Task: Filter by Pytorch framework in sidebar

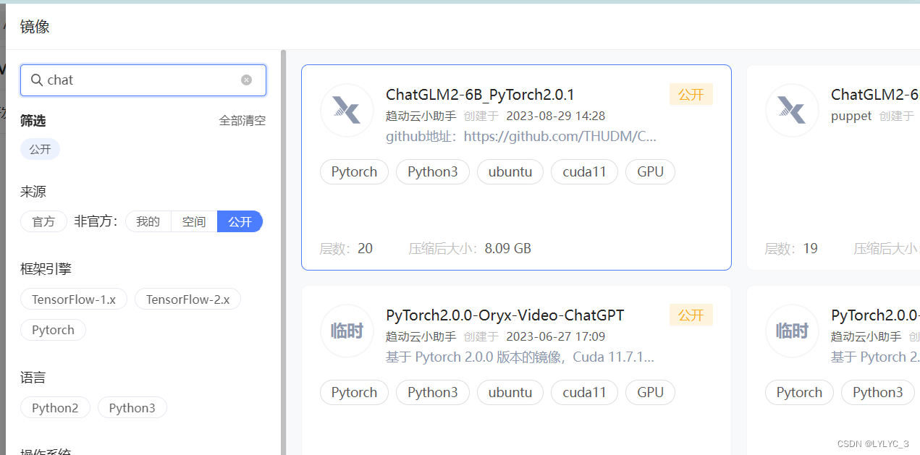Action: [53, 330]
